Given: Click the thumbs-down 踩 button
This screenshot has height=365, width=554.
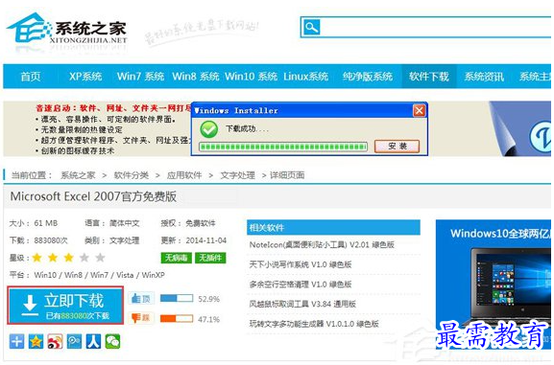Looking at the screenshot, I should click(141, 318).
